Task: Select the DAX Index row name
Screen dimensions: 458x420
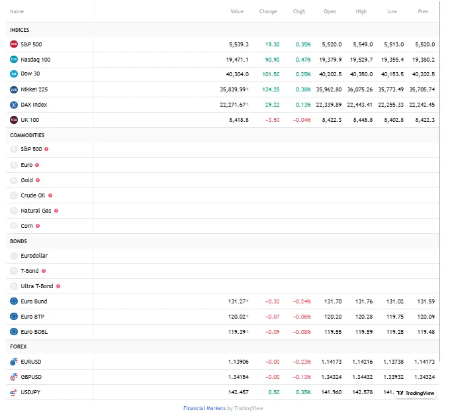Action: [34, 105]
